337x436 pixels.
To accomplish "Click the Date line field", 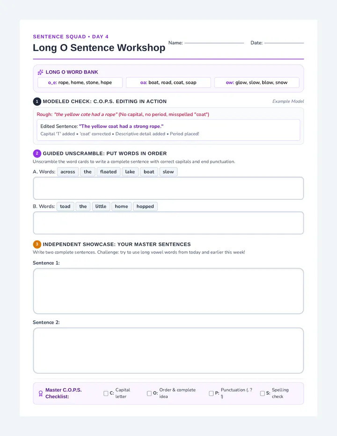I will click(x=284, y=43).
